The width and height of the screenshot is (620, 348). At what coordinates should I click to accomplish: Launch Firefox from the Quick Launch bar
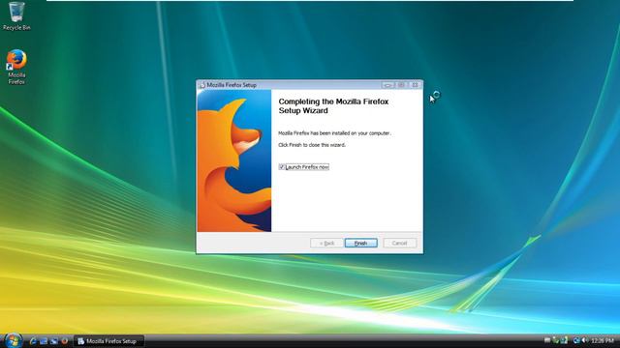65,341
